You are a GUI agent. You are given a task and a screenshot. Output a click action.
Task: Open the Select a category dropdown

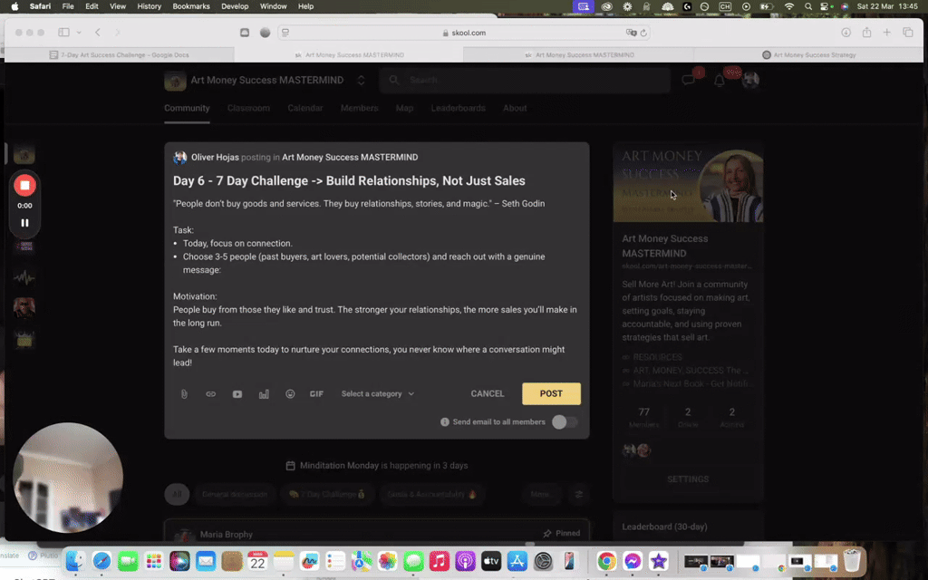pos(378,394)
